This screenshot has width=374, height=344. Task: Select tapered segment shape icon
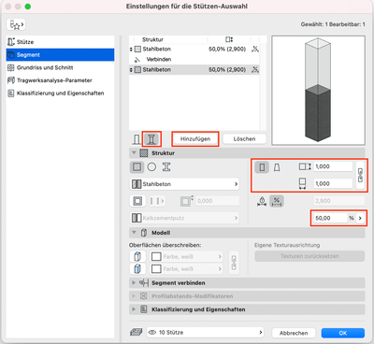pyautogui.click(x=277, y=167)
